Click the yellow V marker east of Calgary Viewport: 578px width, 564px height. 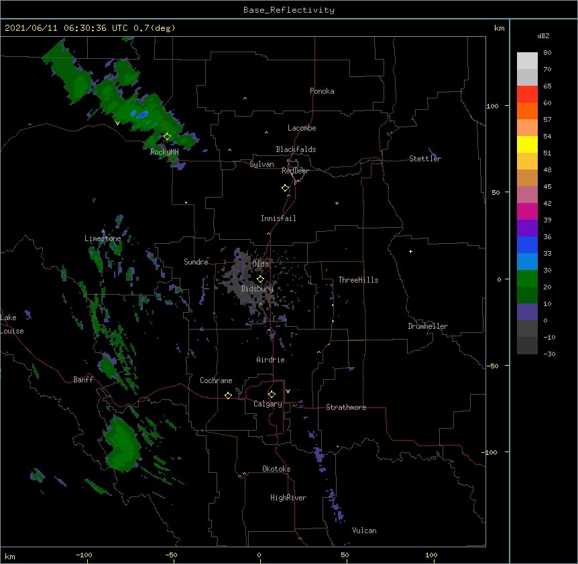pos(288,391)
